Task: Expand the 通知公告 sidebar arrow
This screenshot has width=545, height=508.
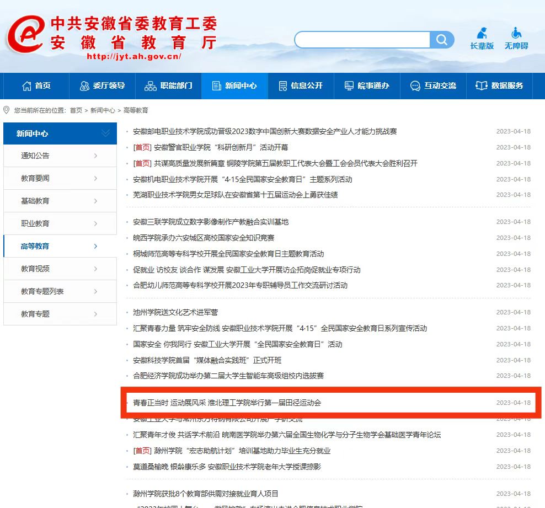Action: coord(95,156)
